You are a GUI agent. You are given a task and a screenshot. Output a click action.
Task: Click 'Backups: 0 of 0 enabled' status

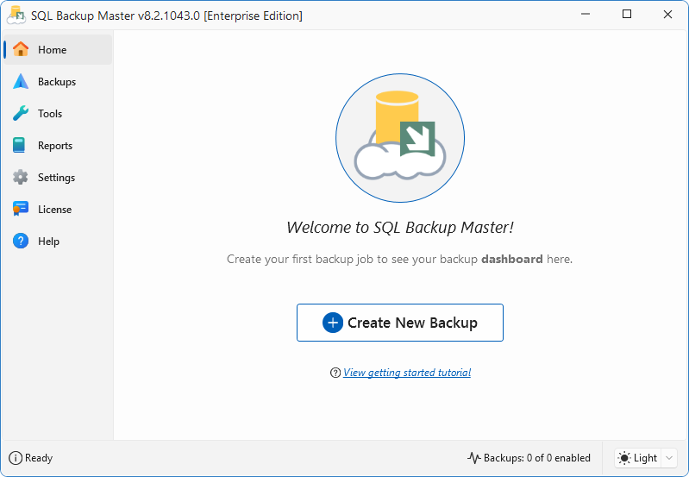pyautogui.click(x=537, y=458)
